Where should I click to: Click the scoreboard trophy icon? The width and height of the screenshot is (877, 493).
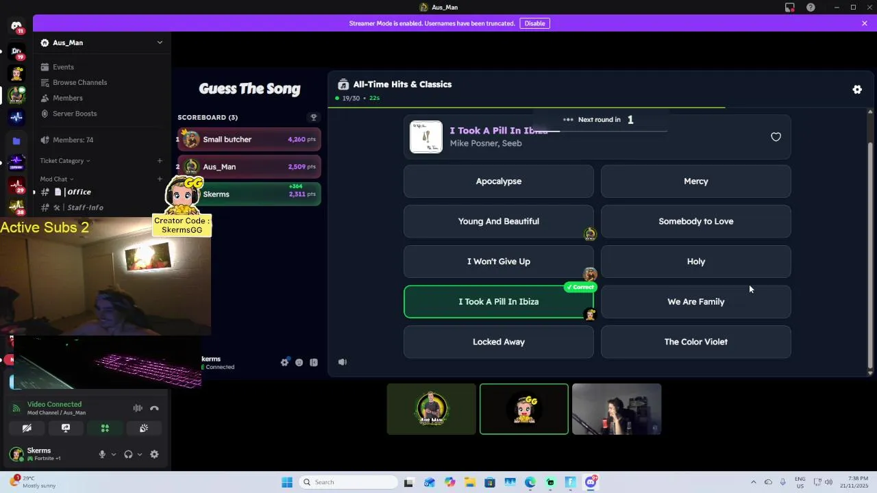tap(314, 117)
